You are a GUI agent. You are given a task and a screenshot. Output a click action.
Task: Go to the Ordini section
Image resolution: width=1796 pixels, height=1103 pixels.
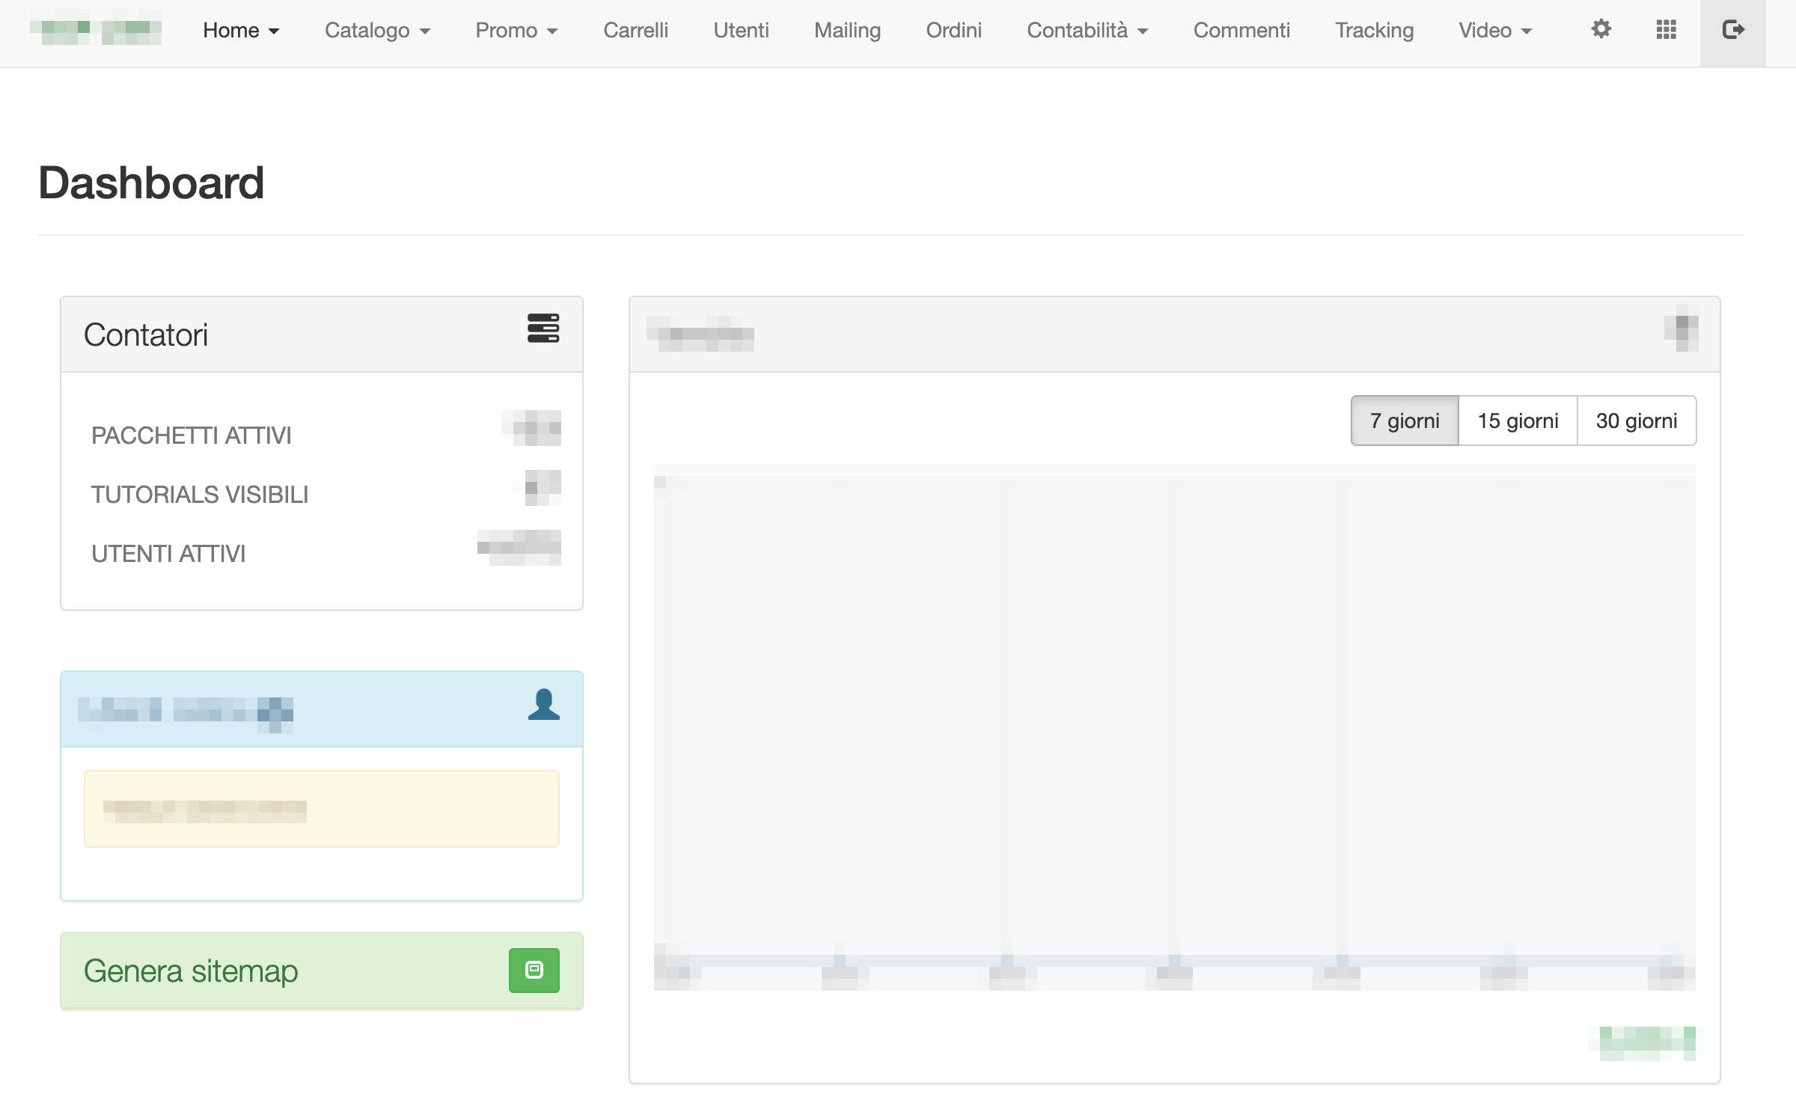click(953, 31)
